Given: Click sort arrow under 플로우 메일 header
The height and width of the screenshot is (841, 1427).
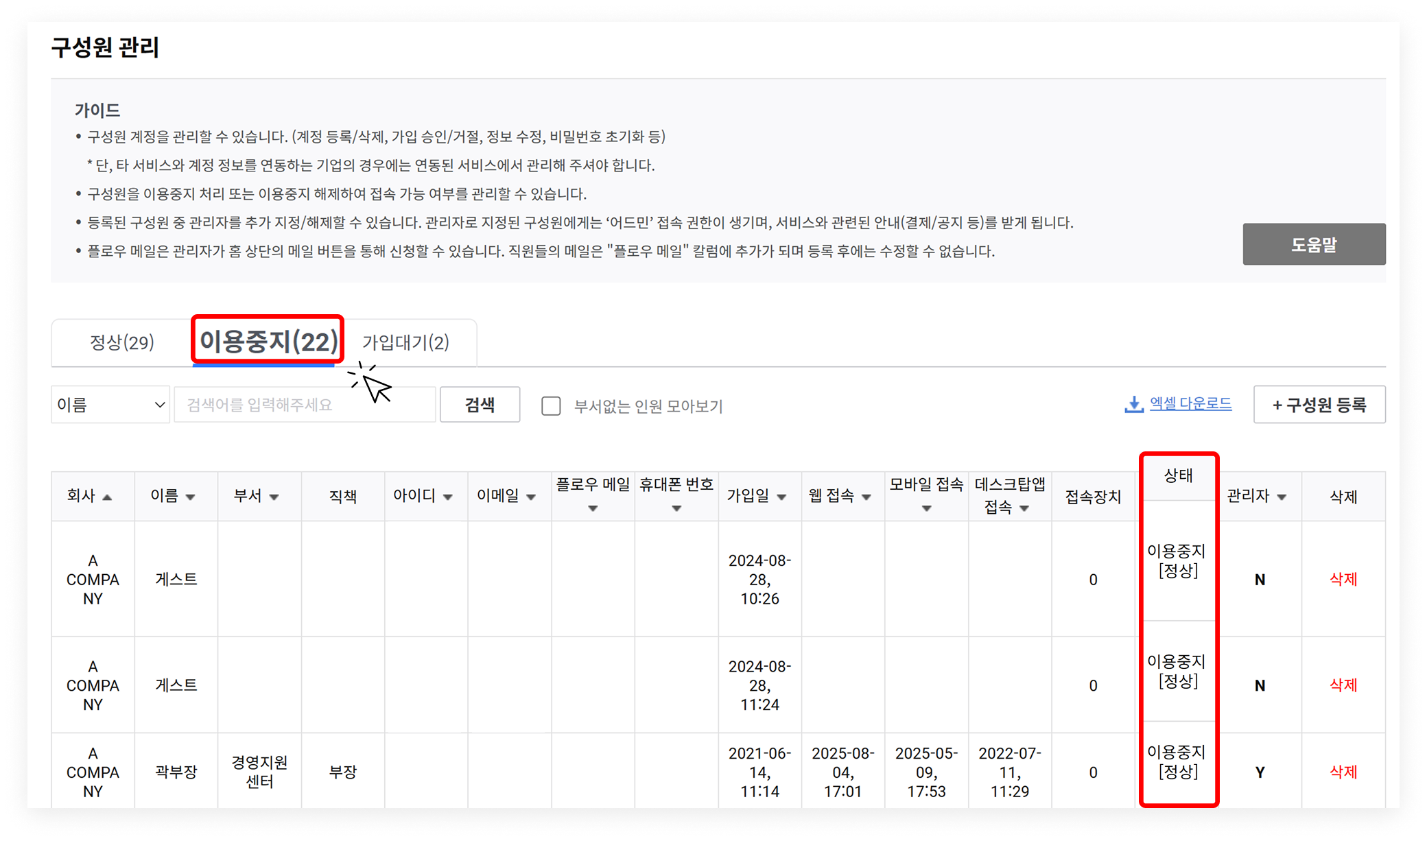Looking at the screenshot, I should click(593, 508).
